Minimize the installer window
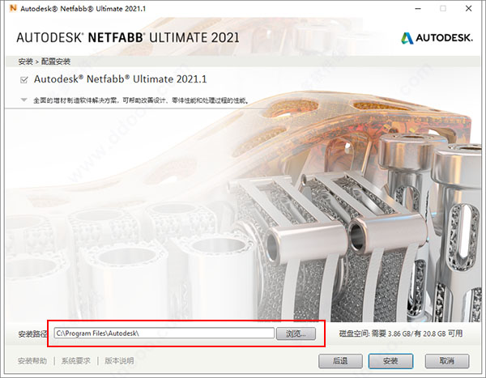The image size is (486, 378). [418, 9]
